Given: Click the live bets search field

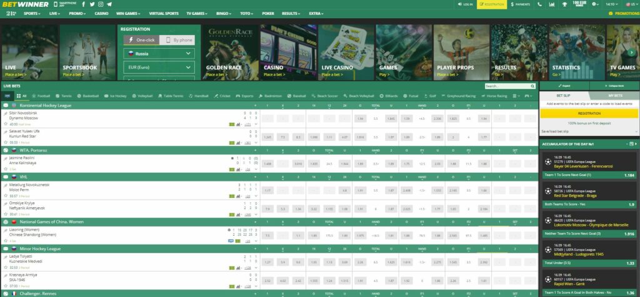Looking at the screenshot, I should click(510, 86).
